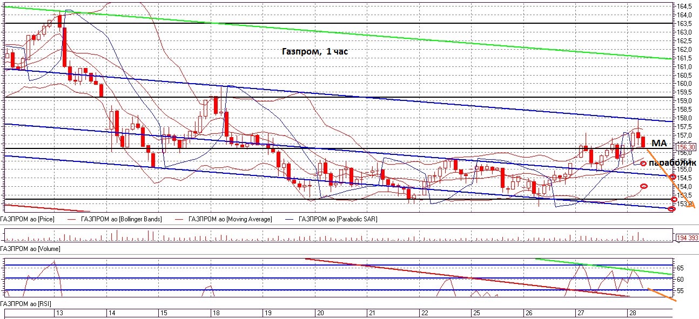Screen dimensions: 699x319
Task: Click the 158,0 price axis label
Action: 685,118
